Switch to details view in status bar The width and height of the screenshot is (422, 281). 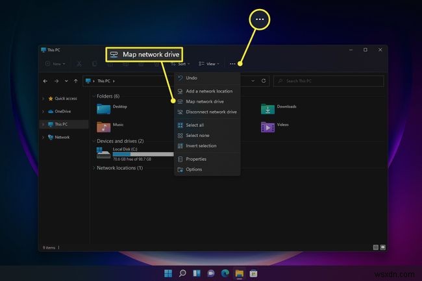coord(376,247)
